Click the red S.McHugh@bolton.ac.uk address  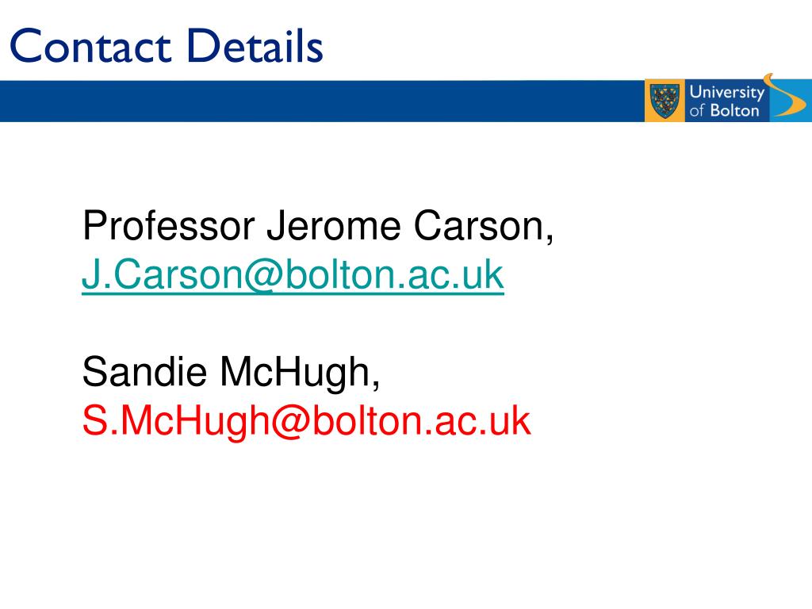tap(307, 420)
